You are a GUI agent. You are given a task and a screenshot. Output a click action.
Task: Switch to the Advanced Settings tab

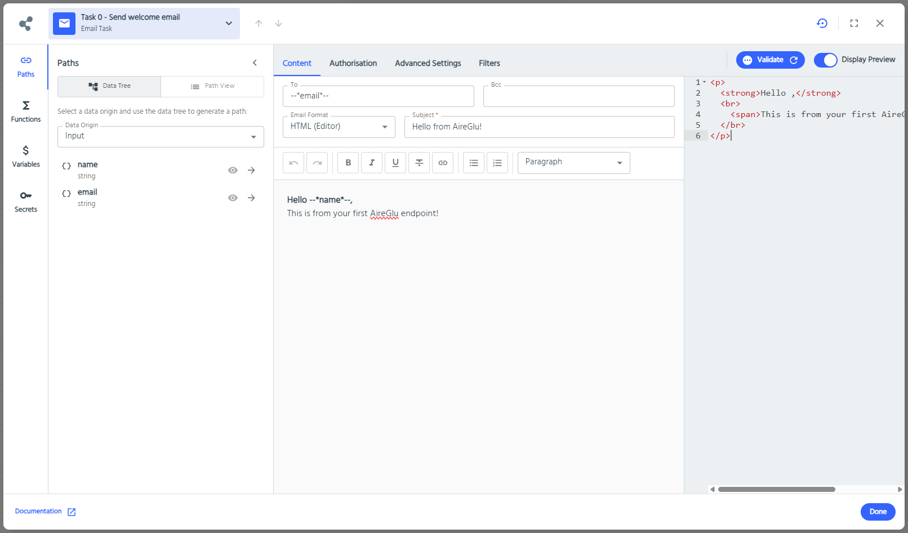[428, 63]
